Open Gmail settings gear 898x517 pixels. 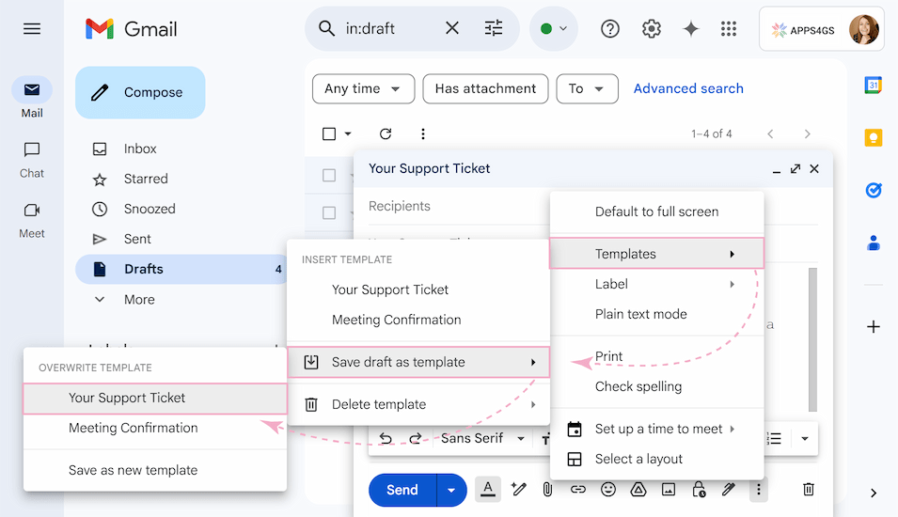click(651, 29)
